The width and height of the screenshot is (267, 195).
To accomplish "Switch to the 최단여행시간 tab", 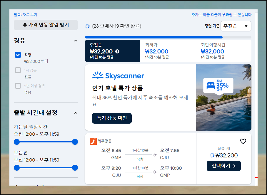I will tap(224, 51).
